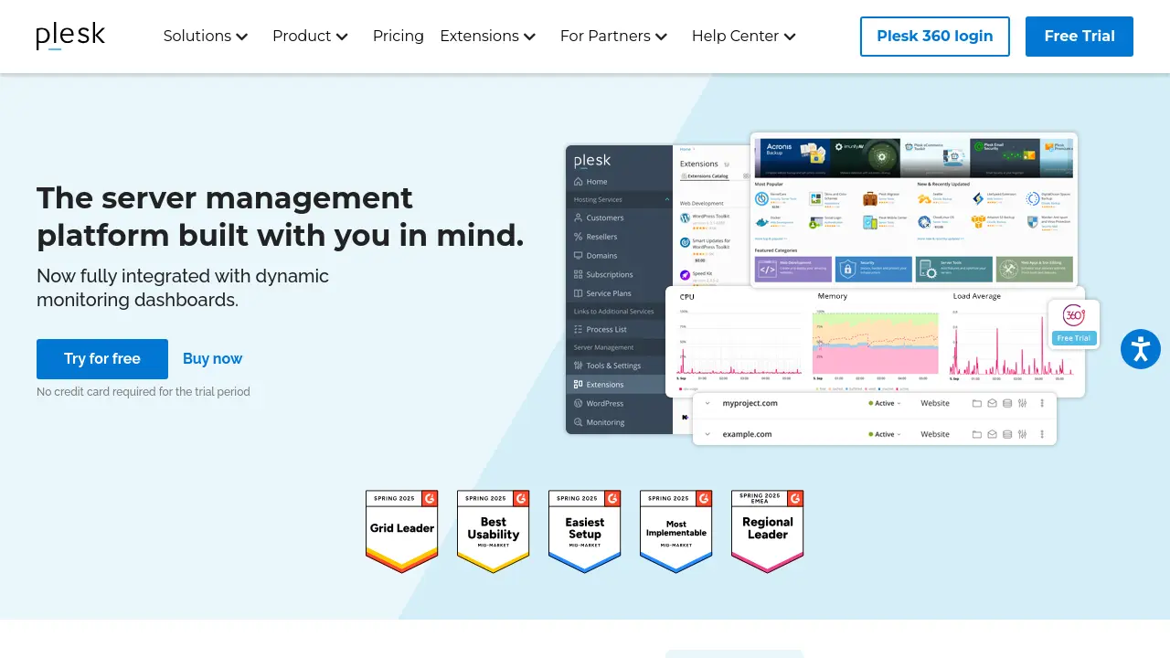Click the Try for free button
The height and width of the screenshot is (658, 1170).
tap(101, 358)
